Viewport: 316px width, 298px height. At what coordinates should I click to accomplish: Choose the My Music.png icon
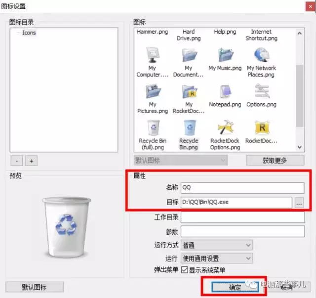pyautogui.click(x=226, y=55)
